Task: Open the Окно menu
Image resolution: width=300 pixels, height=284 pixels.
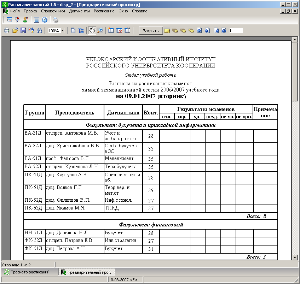Action: (x=123, y=11)
